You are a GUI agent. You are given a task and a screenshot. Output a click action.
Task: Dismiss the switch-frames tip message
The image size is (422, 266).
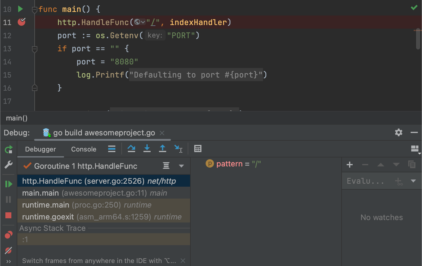pyautogui.click(x=183, y=260)
